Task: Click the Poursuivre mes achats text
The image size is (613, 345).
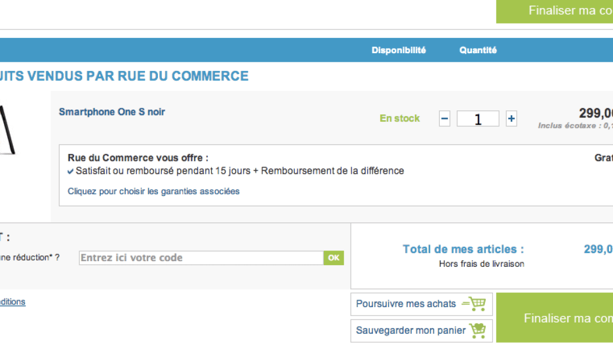Action: 406,304
